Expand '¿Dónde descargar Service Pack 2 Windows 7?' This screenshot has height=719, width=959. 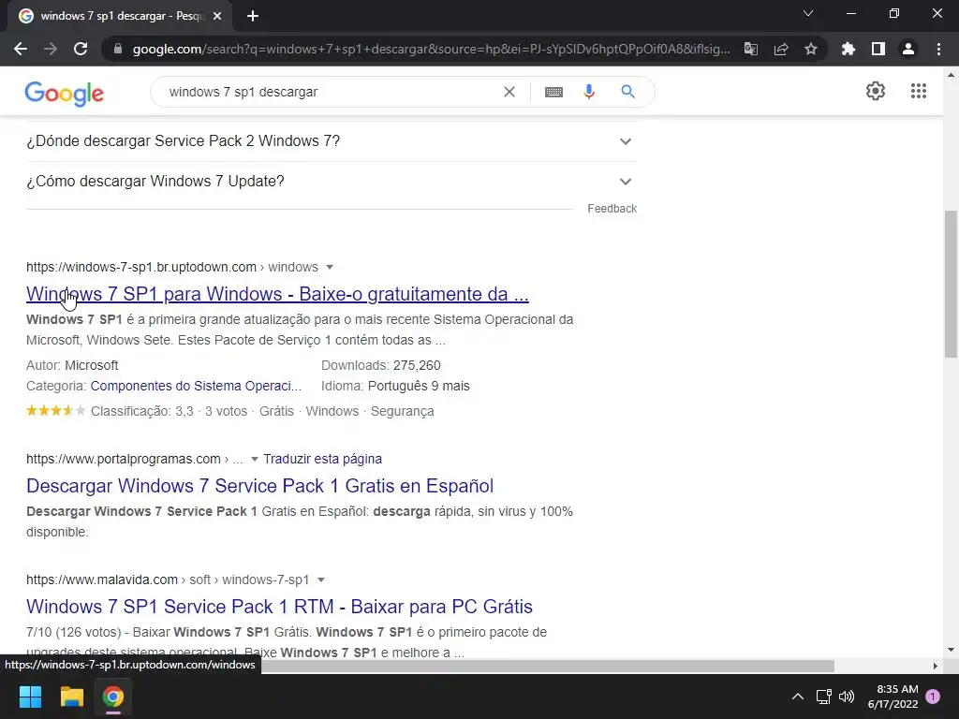tap(332, 141)
